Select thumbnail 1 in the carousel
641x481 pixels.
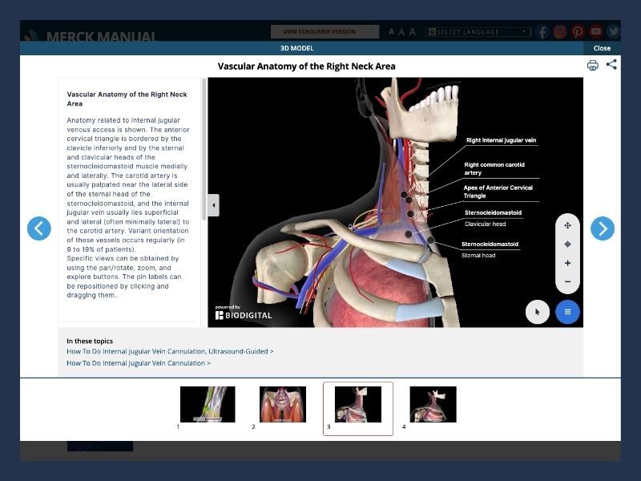(x=208, y=404)
